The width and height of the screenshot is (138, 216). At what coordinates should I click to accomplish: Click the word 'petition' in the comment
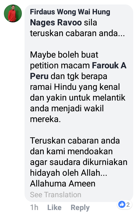(x=44, y=66)
